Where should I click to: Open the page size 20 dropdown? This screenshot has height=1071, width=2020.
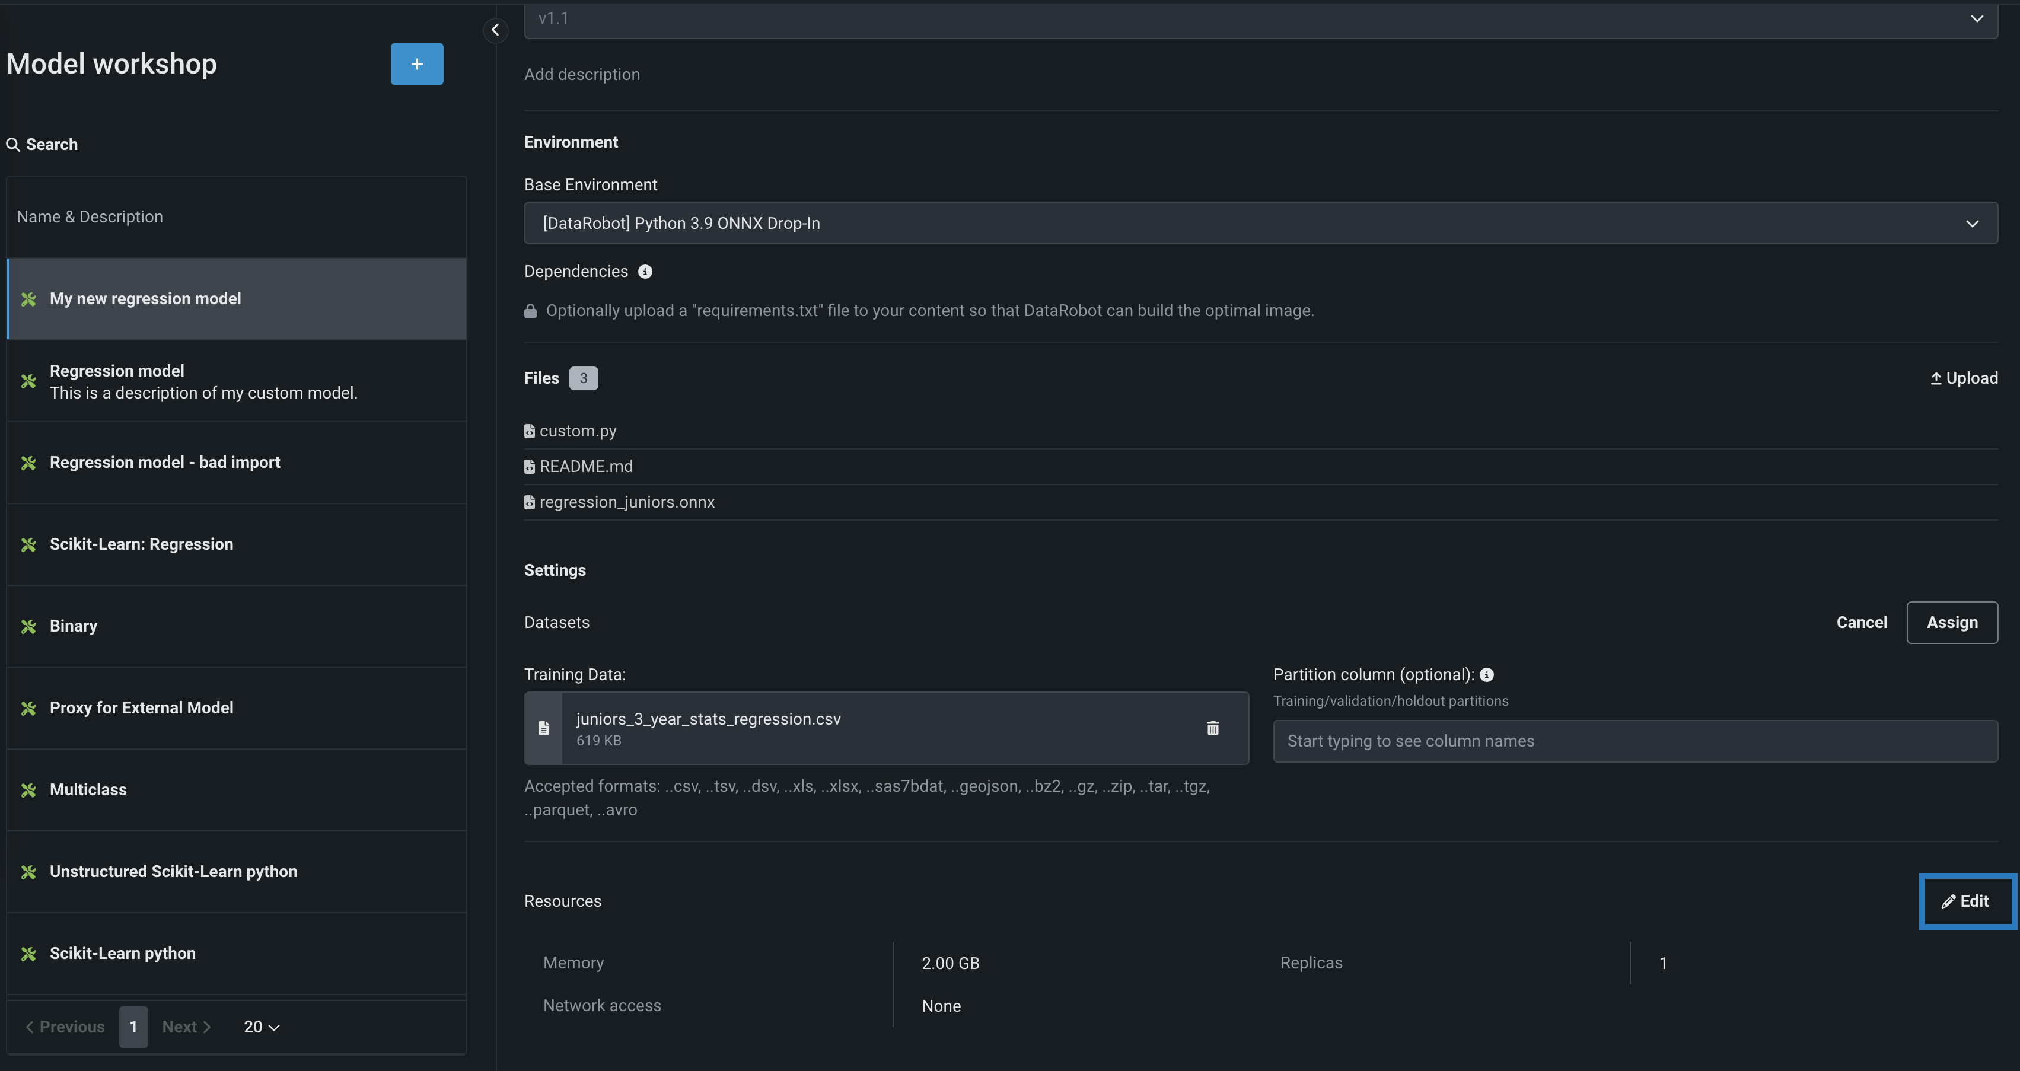pos(261,1027)
